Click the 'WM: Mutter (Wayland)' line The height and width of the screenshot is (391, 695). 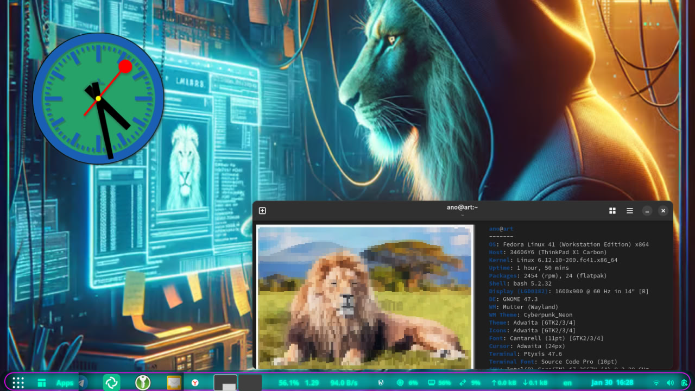click(x=523, y=307)
